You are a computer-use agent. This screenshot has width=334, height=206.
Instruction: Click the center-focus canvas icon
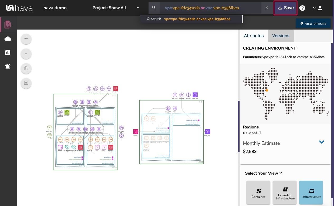click(x=26, y=83)
